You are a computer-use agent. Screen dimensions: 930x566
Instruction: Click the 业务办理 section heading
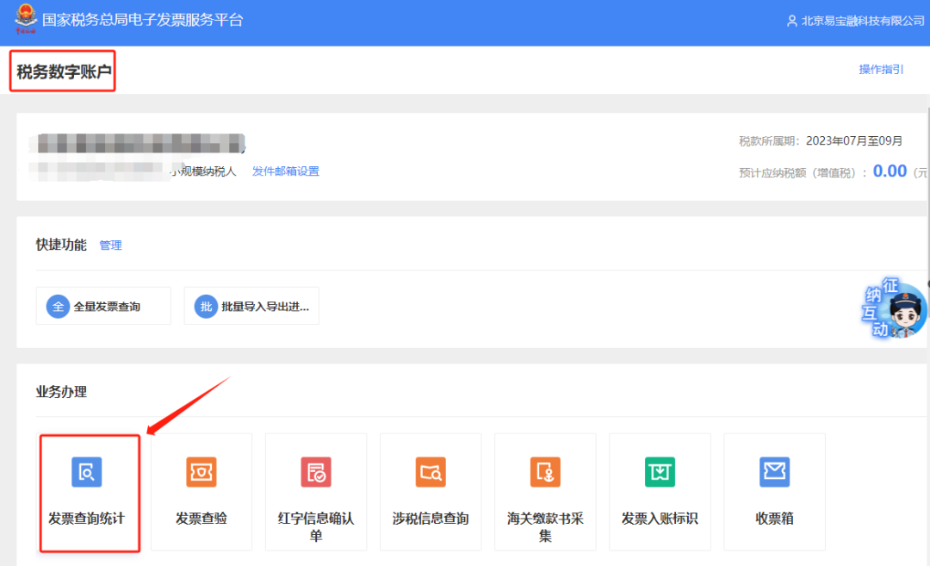(x=61, y=392)
